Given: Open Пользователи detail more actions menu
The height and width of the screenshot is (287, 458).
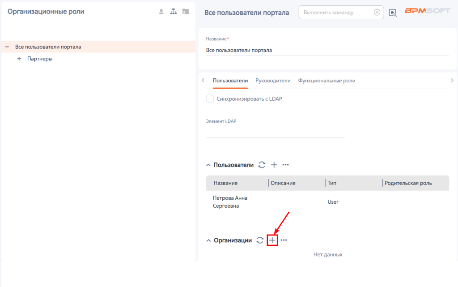Looking at the screenshot, I should pos(286,165).
